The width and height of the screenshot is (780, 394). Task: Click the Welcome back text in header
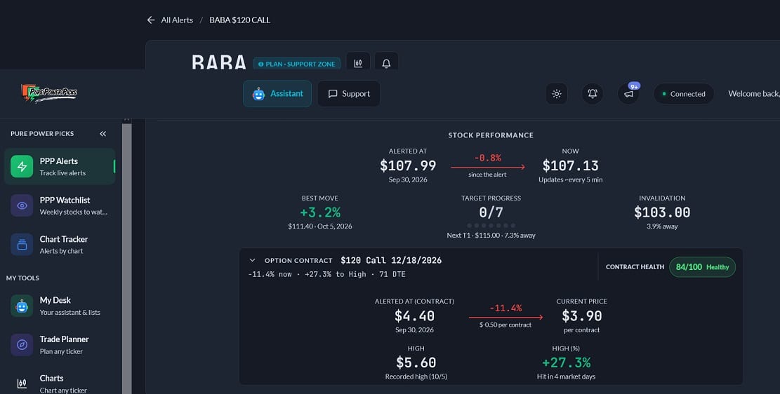tap(754, 93)
